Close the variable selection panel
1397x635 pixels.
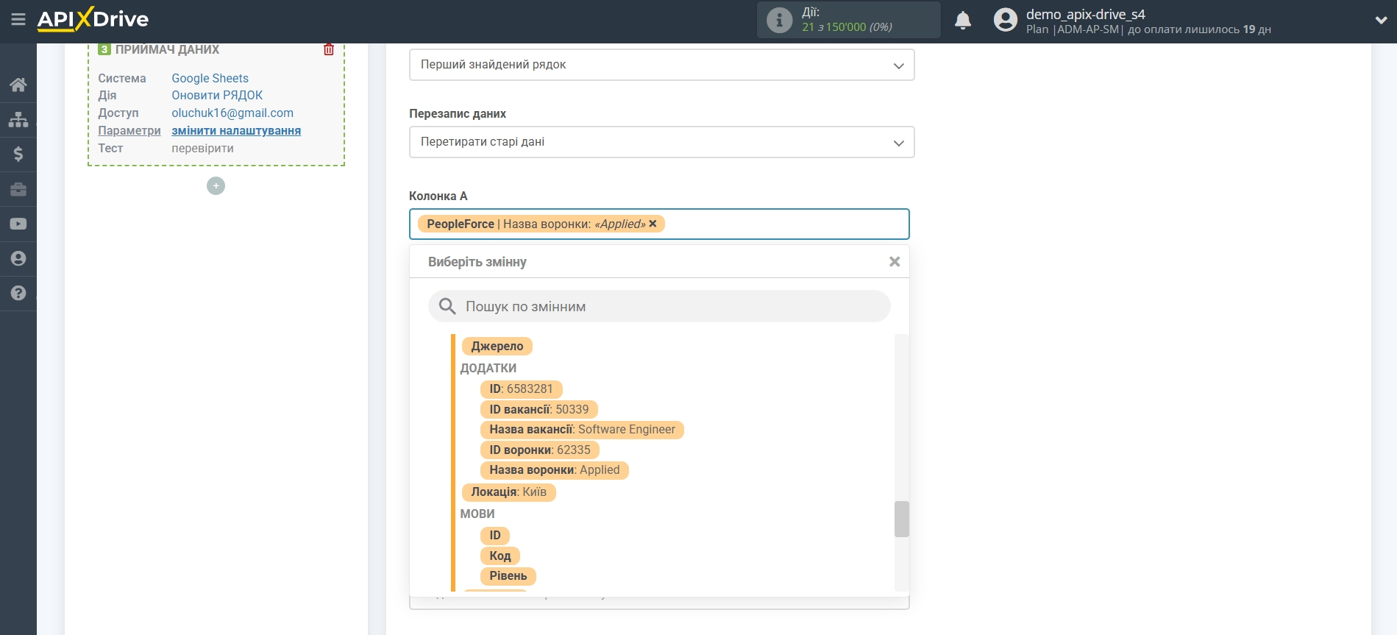[895, 262]
